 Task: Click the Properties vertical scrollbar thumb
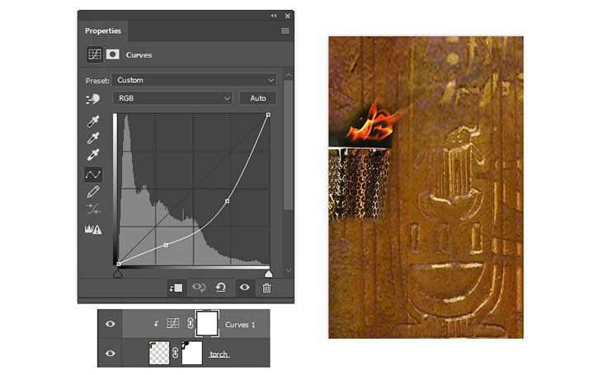289,145
